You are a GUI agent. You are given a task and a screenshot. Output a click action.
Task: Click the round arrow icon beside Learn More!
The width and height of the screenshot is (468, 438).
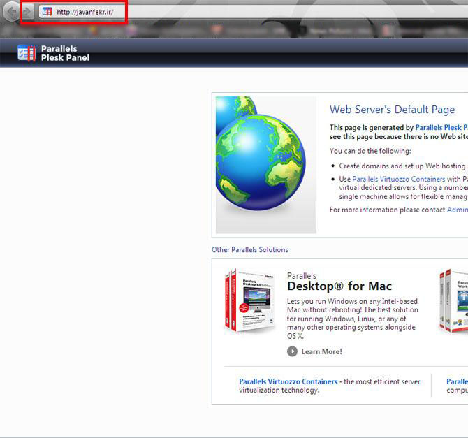[x=292, y=351]
